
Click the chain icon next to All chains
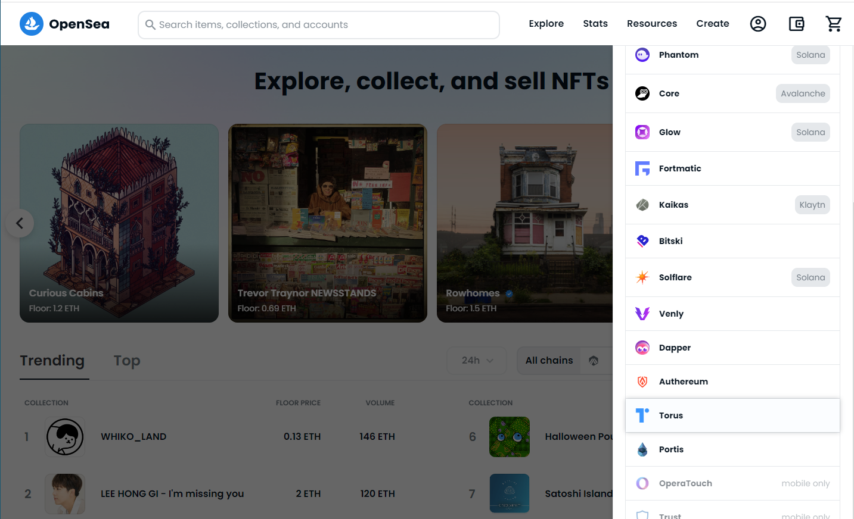click(x=594, y=361)
